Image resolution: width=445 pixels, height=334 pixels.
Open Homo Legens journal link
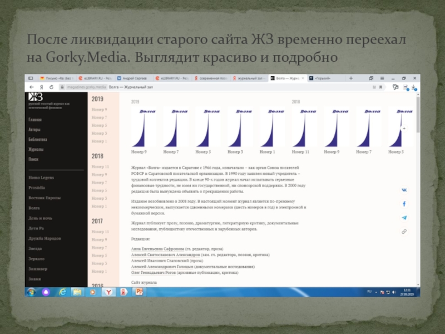41,178
